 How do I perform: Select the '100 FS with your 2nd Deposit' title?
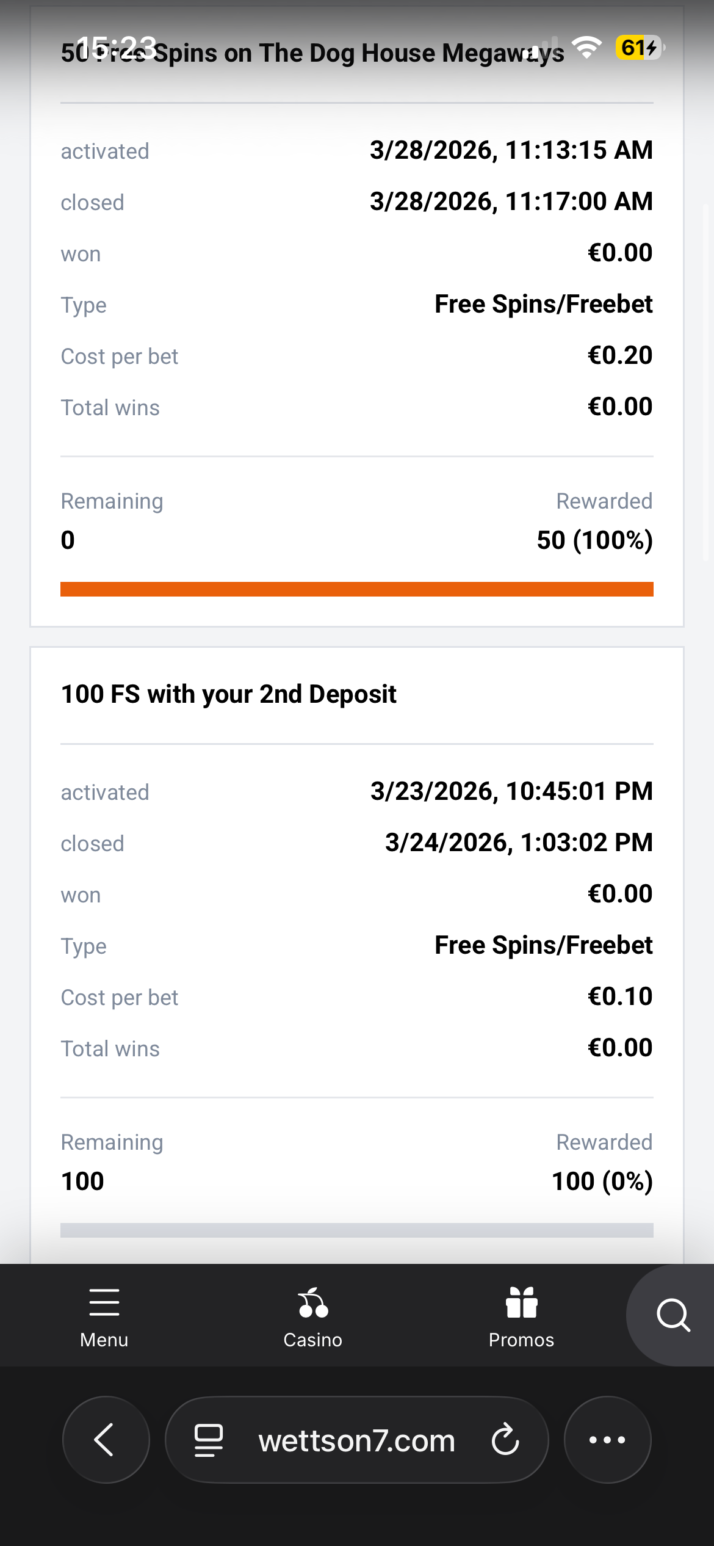pos(229,694)
